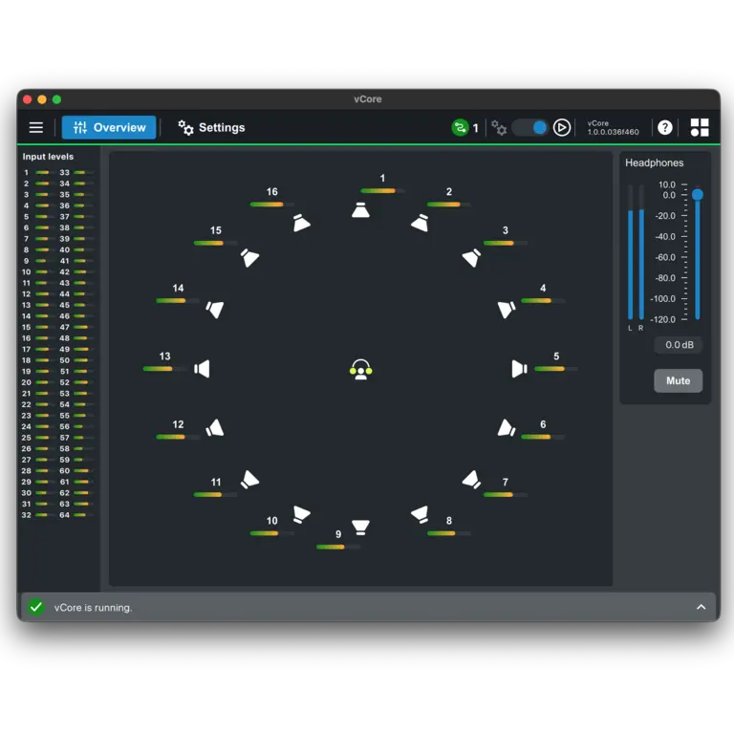
Task: Click the vCore is running message
Action: [93, 608]
